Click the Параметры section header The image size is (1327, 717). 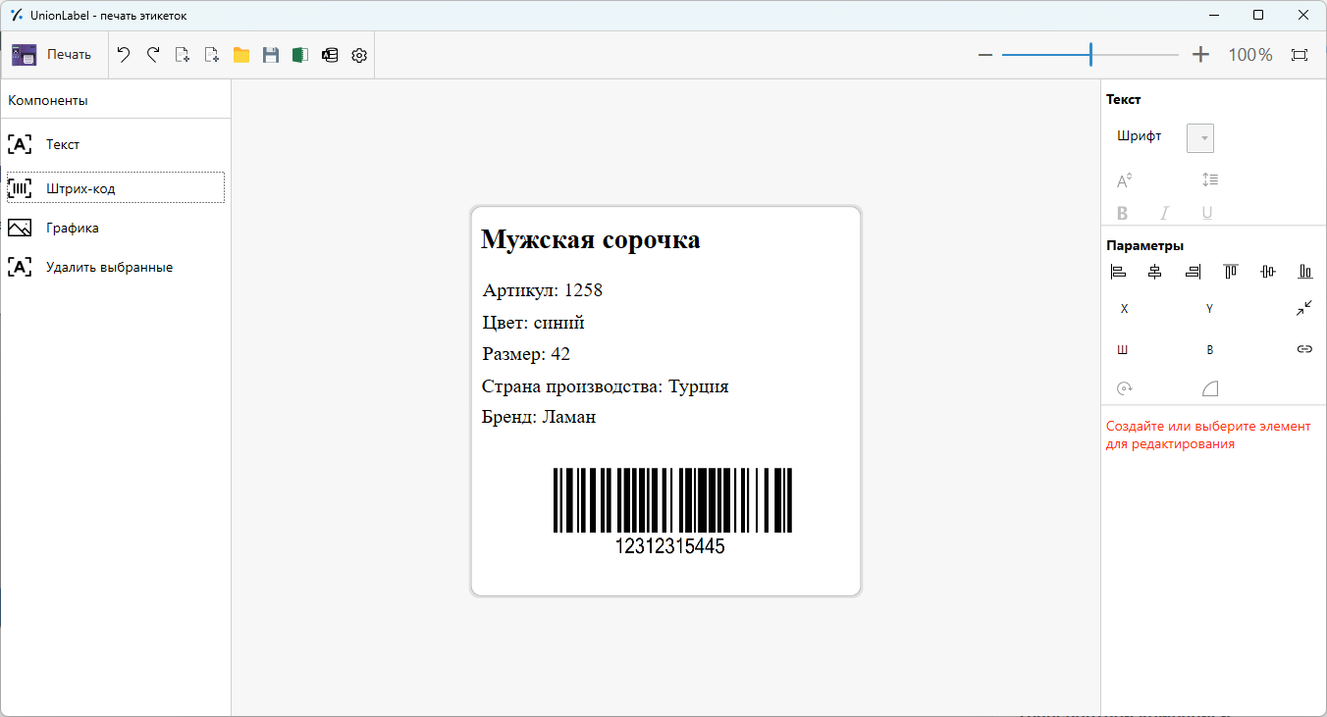(1144, 245)
